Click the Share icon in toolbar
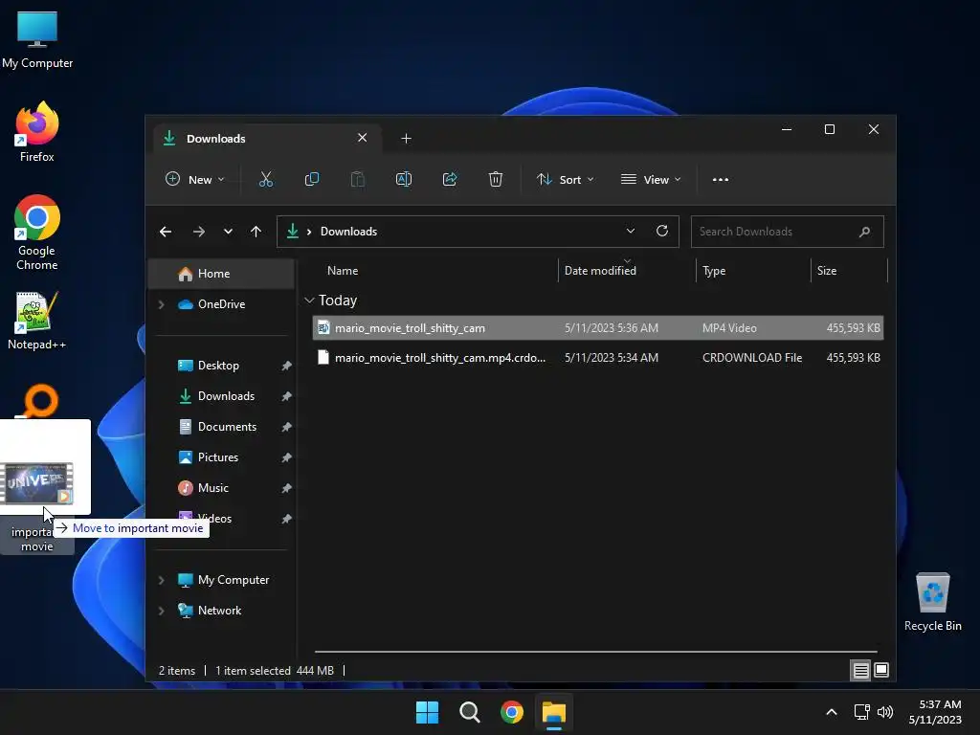This screenshot has height=735, width=980. (450, 179)
